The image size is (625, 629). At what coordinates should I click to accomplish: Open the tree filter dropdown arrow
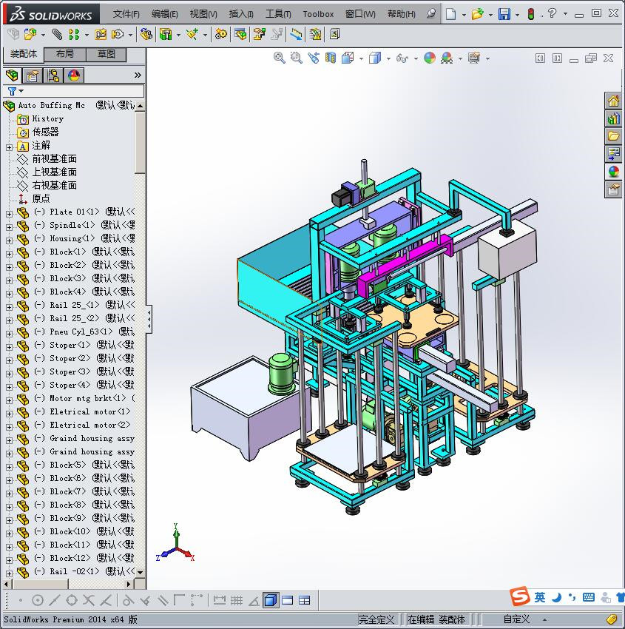pos(21,91)
